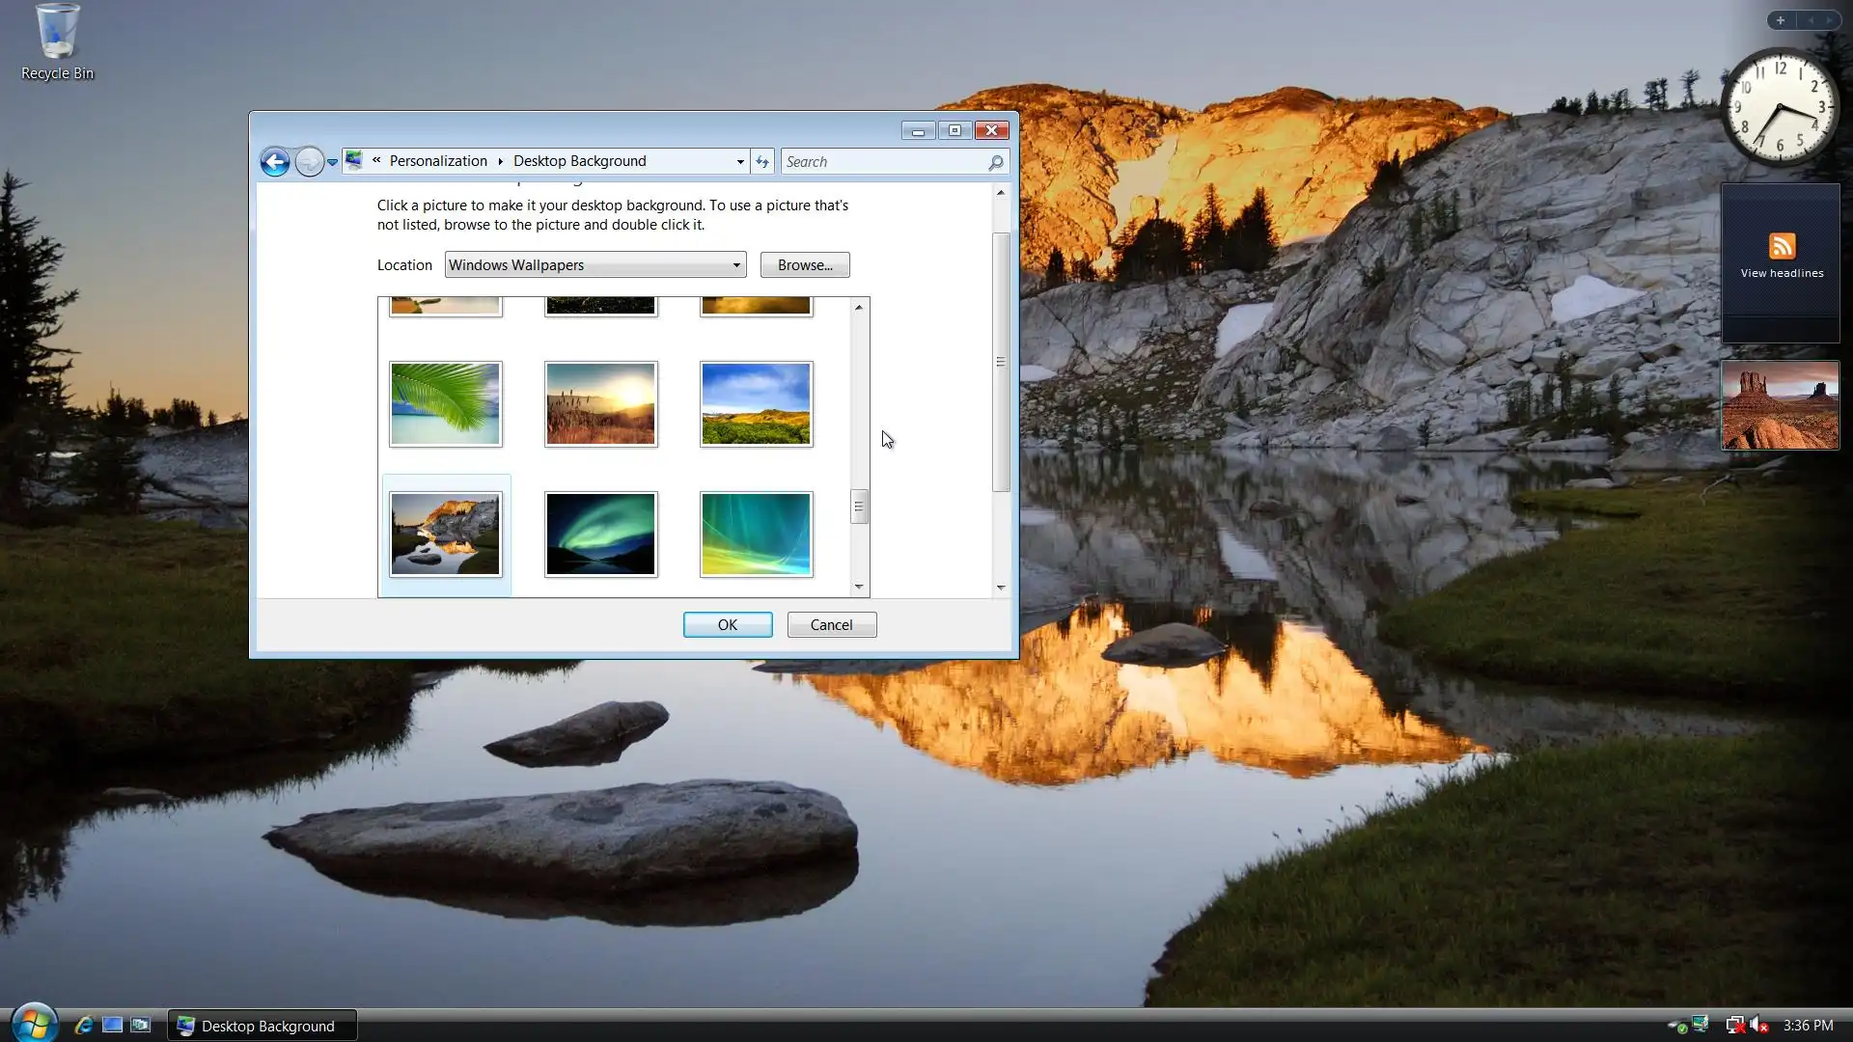Click the Desktop Background taskbar button
Image resolution: width=1853 pixels, height=1042 pixels.
pos(263,1026)
